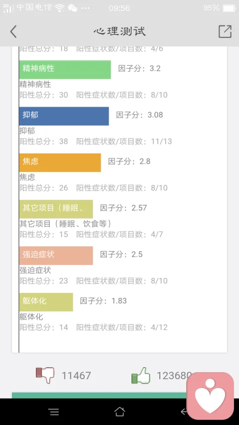Tap the Android recent apps menu icon

click(54, 412)
